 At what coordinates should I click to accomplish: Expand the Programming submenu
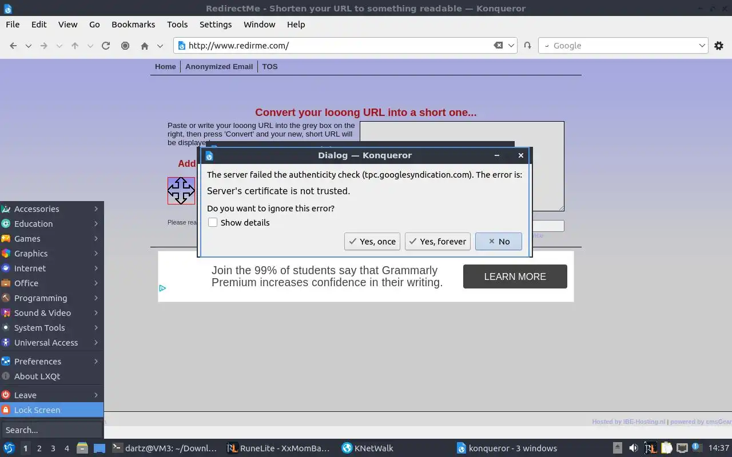coord(51,298)
